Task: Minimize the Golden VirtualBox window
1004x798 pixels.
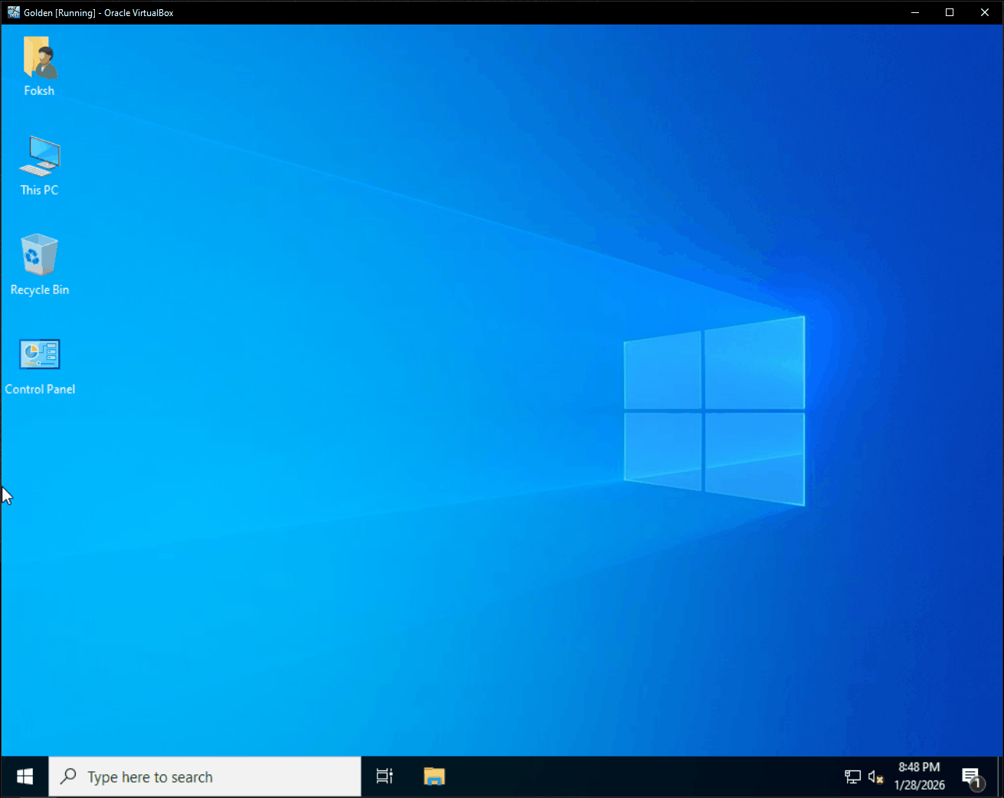Action: coord(914,12)
